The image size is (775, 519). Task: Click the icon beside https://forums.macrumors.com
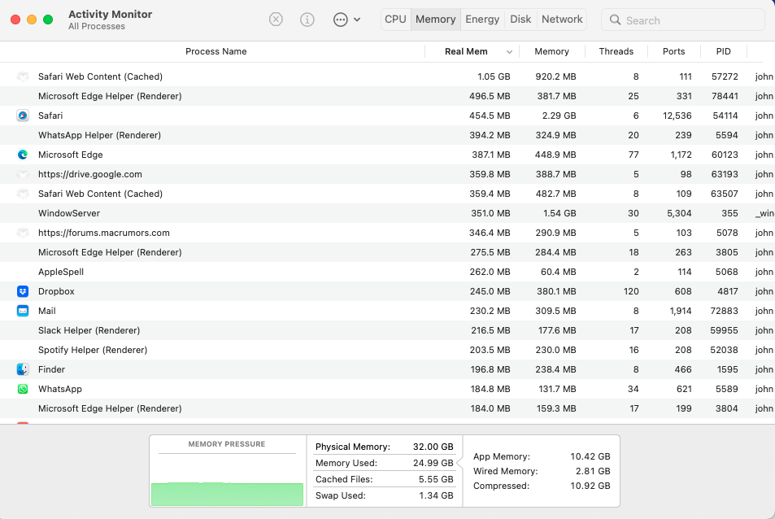(23, 233)
